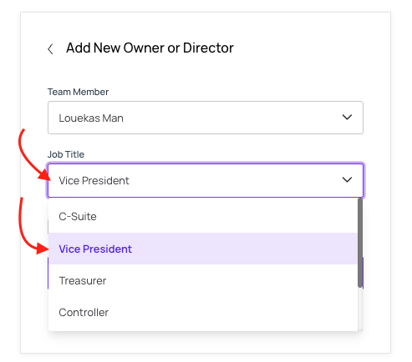The image size is (412, 362).
Task: Click the red arrow pointing at Vice President option
Action: tap(33, 226)
